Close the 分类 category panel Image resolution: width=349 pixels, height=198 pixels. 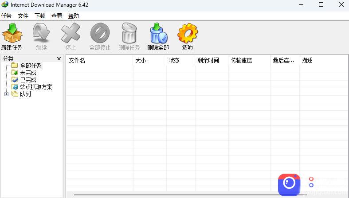coord(59,58)
